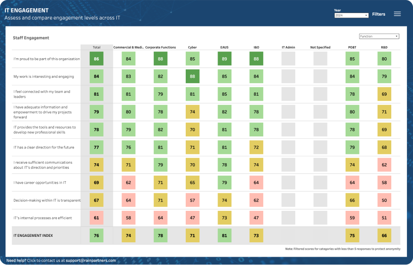Click PO&T score 80 in adequate information row
This screenshot has height=265, width=413.
tap(352, 112)
